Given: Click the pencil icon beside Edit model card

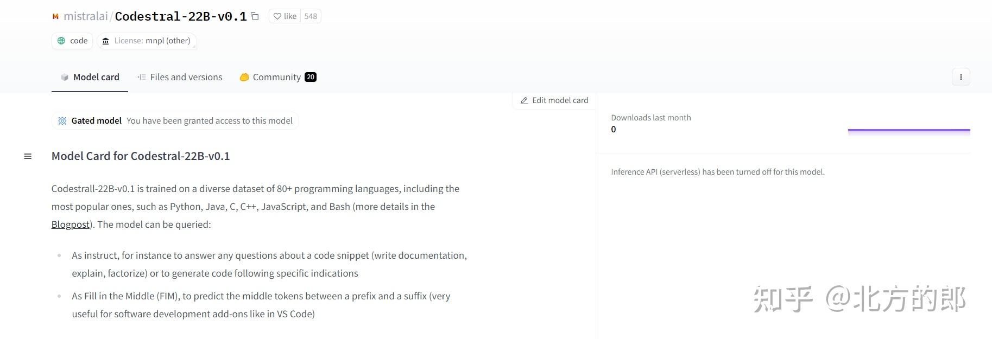Looking at the screenshot, I should tap(524, 100).
